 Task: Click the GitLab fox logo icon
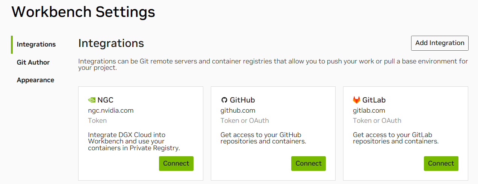(357, 100)
